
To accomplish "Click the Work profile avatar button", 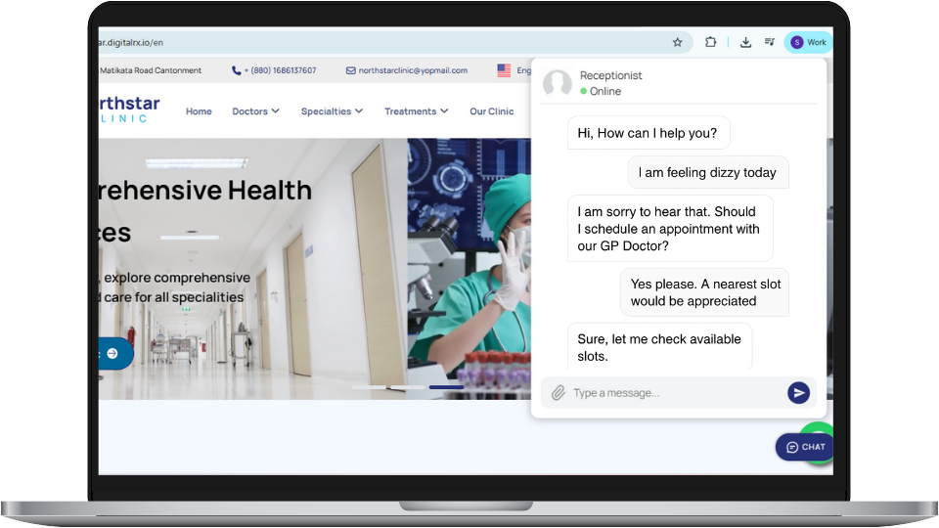I will 809,42.
